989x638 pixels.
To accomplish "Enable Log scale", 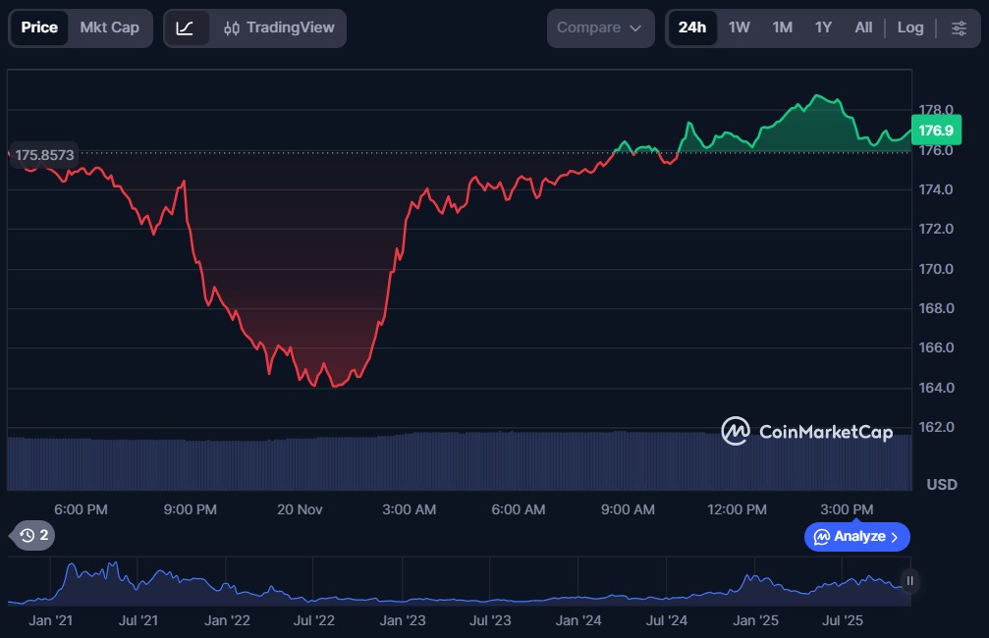I will [909, 27].
